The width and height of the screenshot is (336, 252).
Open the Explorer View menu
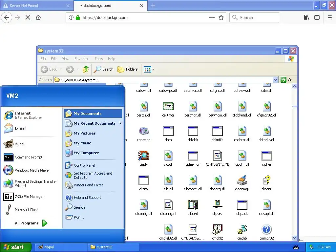click(66, 59)
